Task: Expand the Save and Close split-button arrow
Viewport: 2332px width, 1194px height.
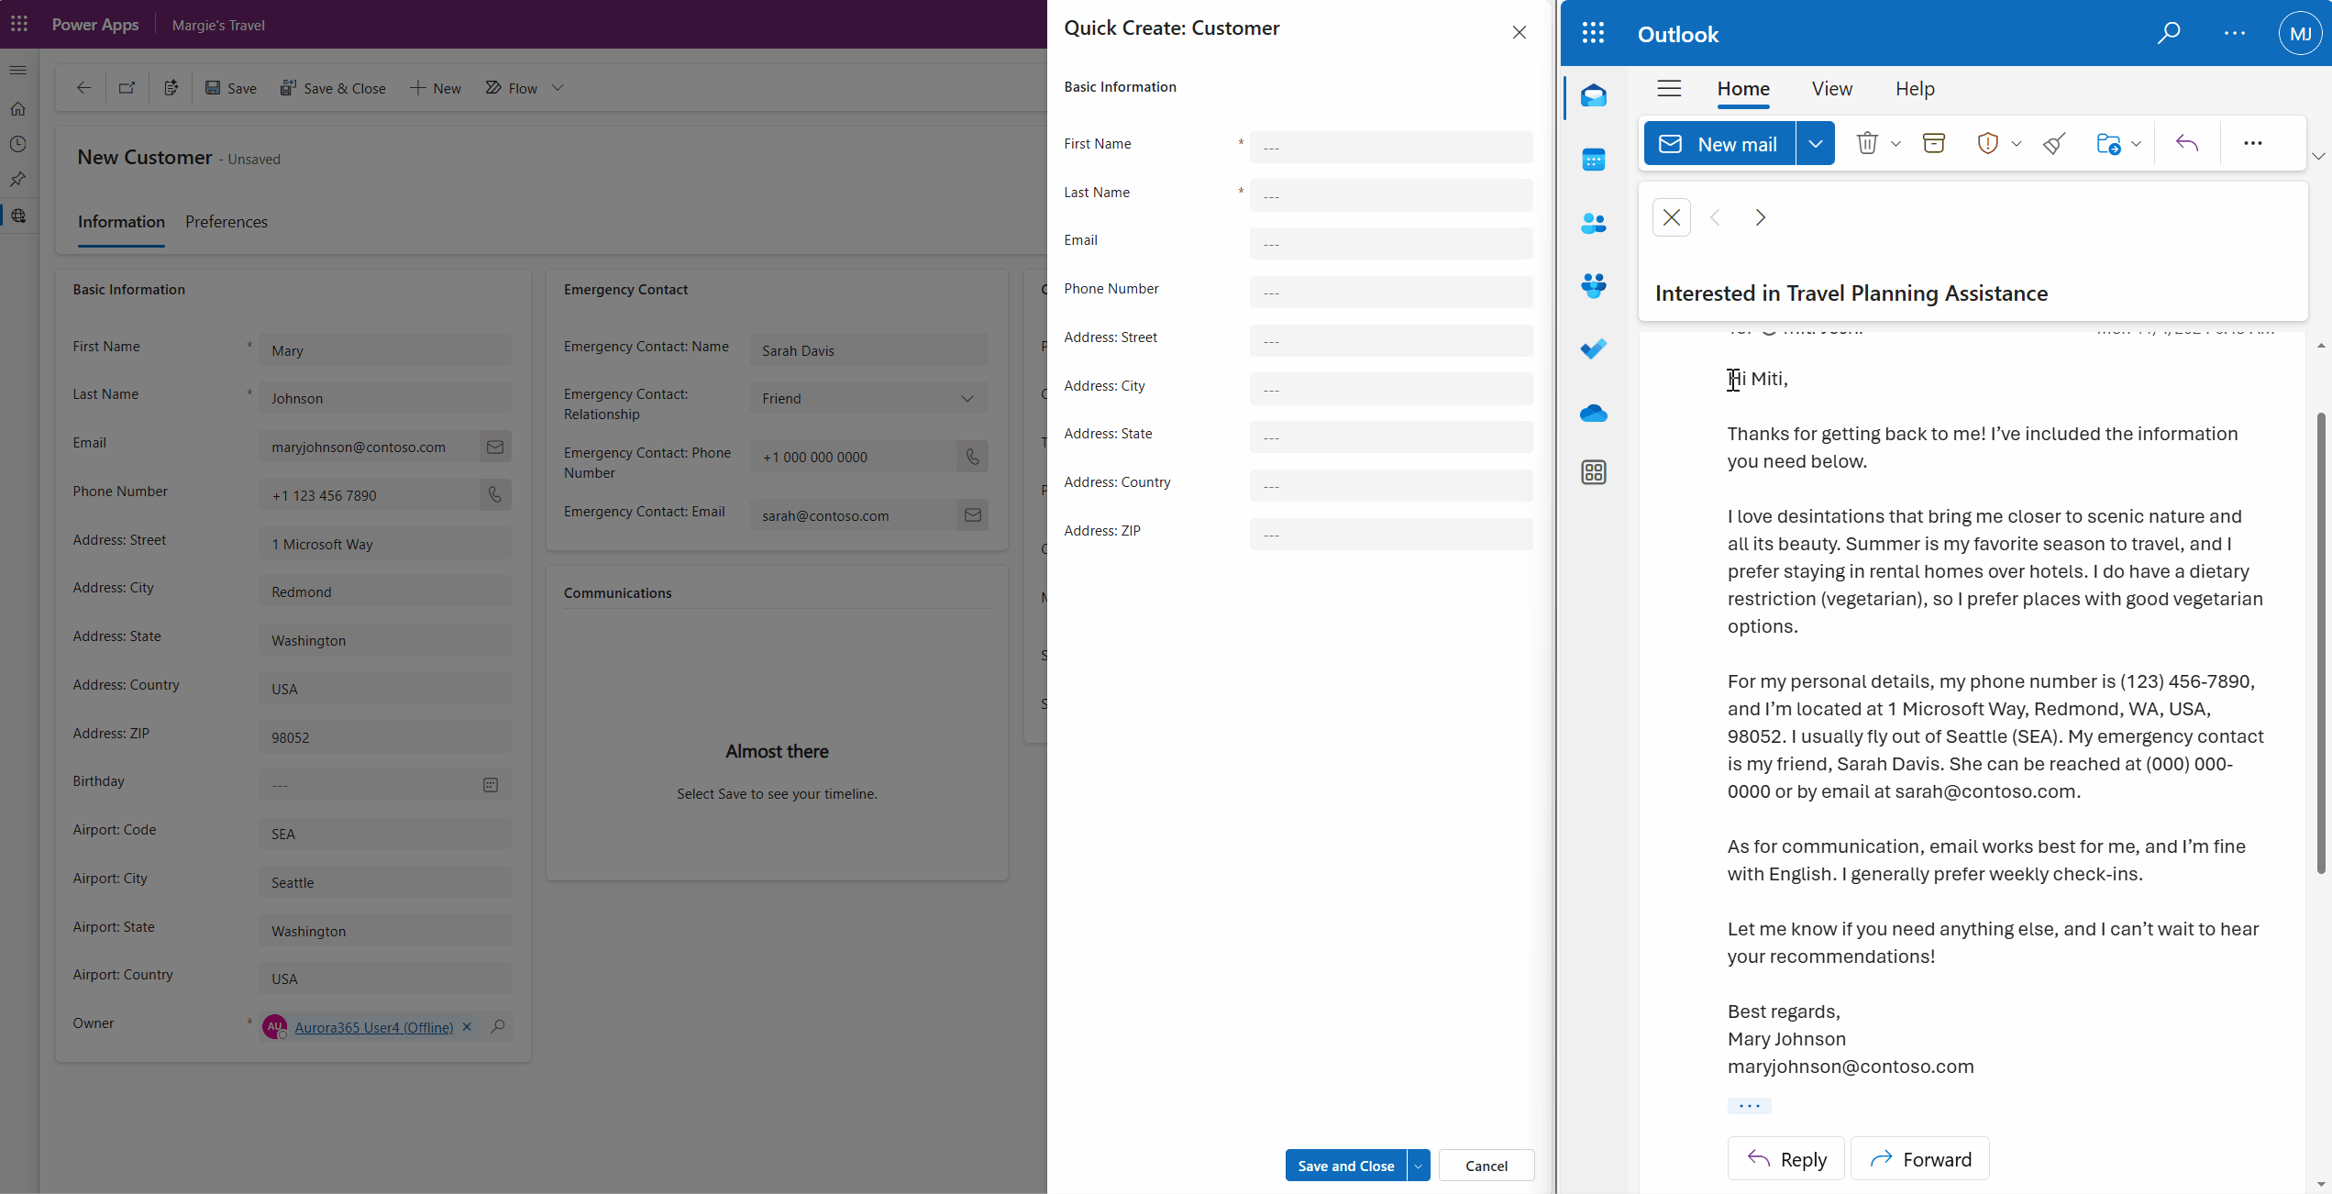Action: pyautogui.click(x=1417, y=1165)
